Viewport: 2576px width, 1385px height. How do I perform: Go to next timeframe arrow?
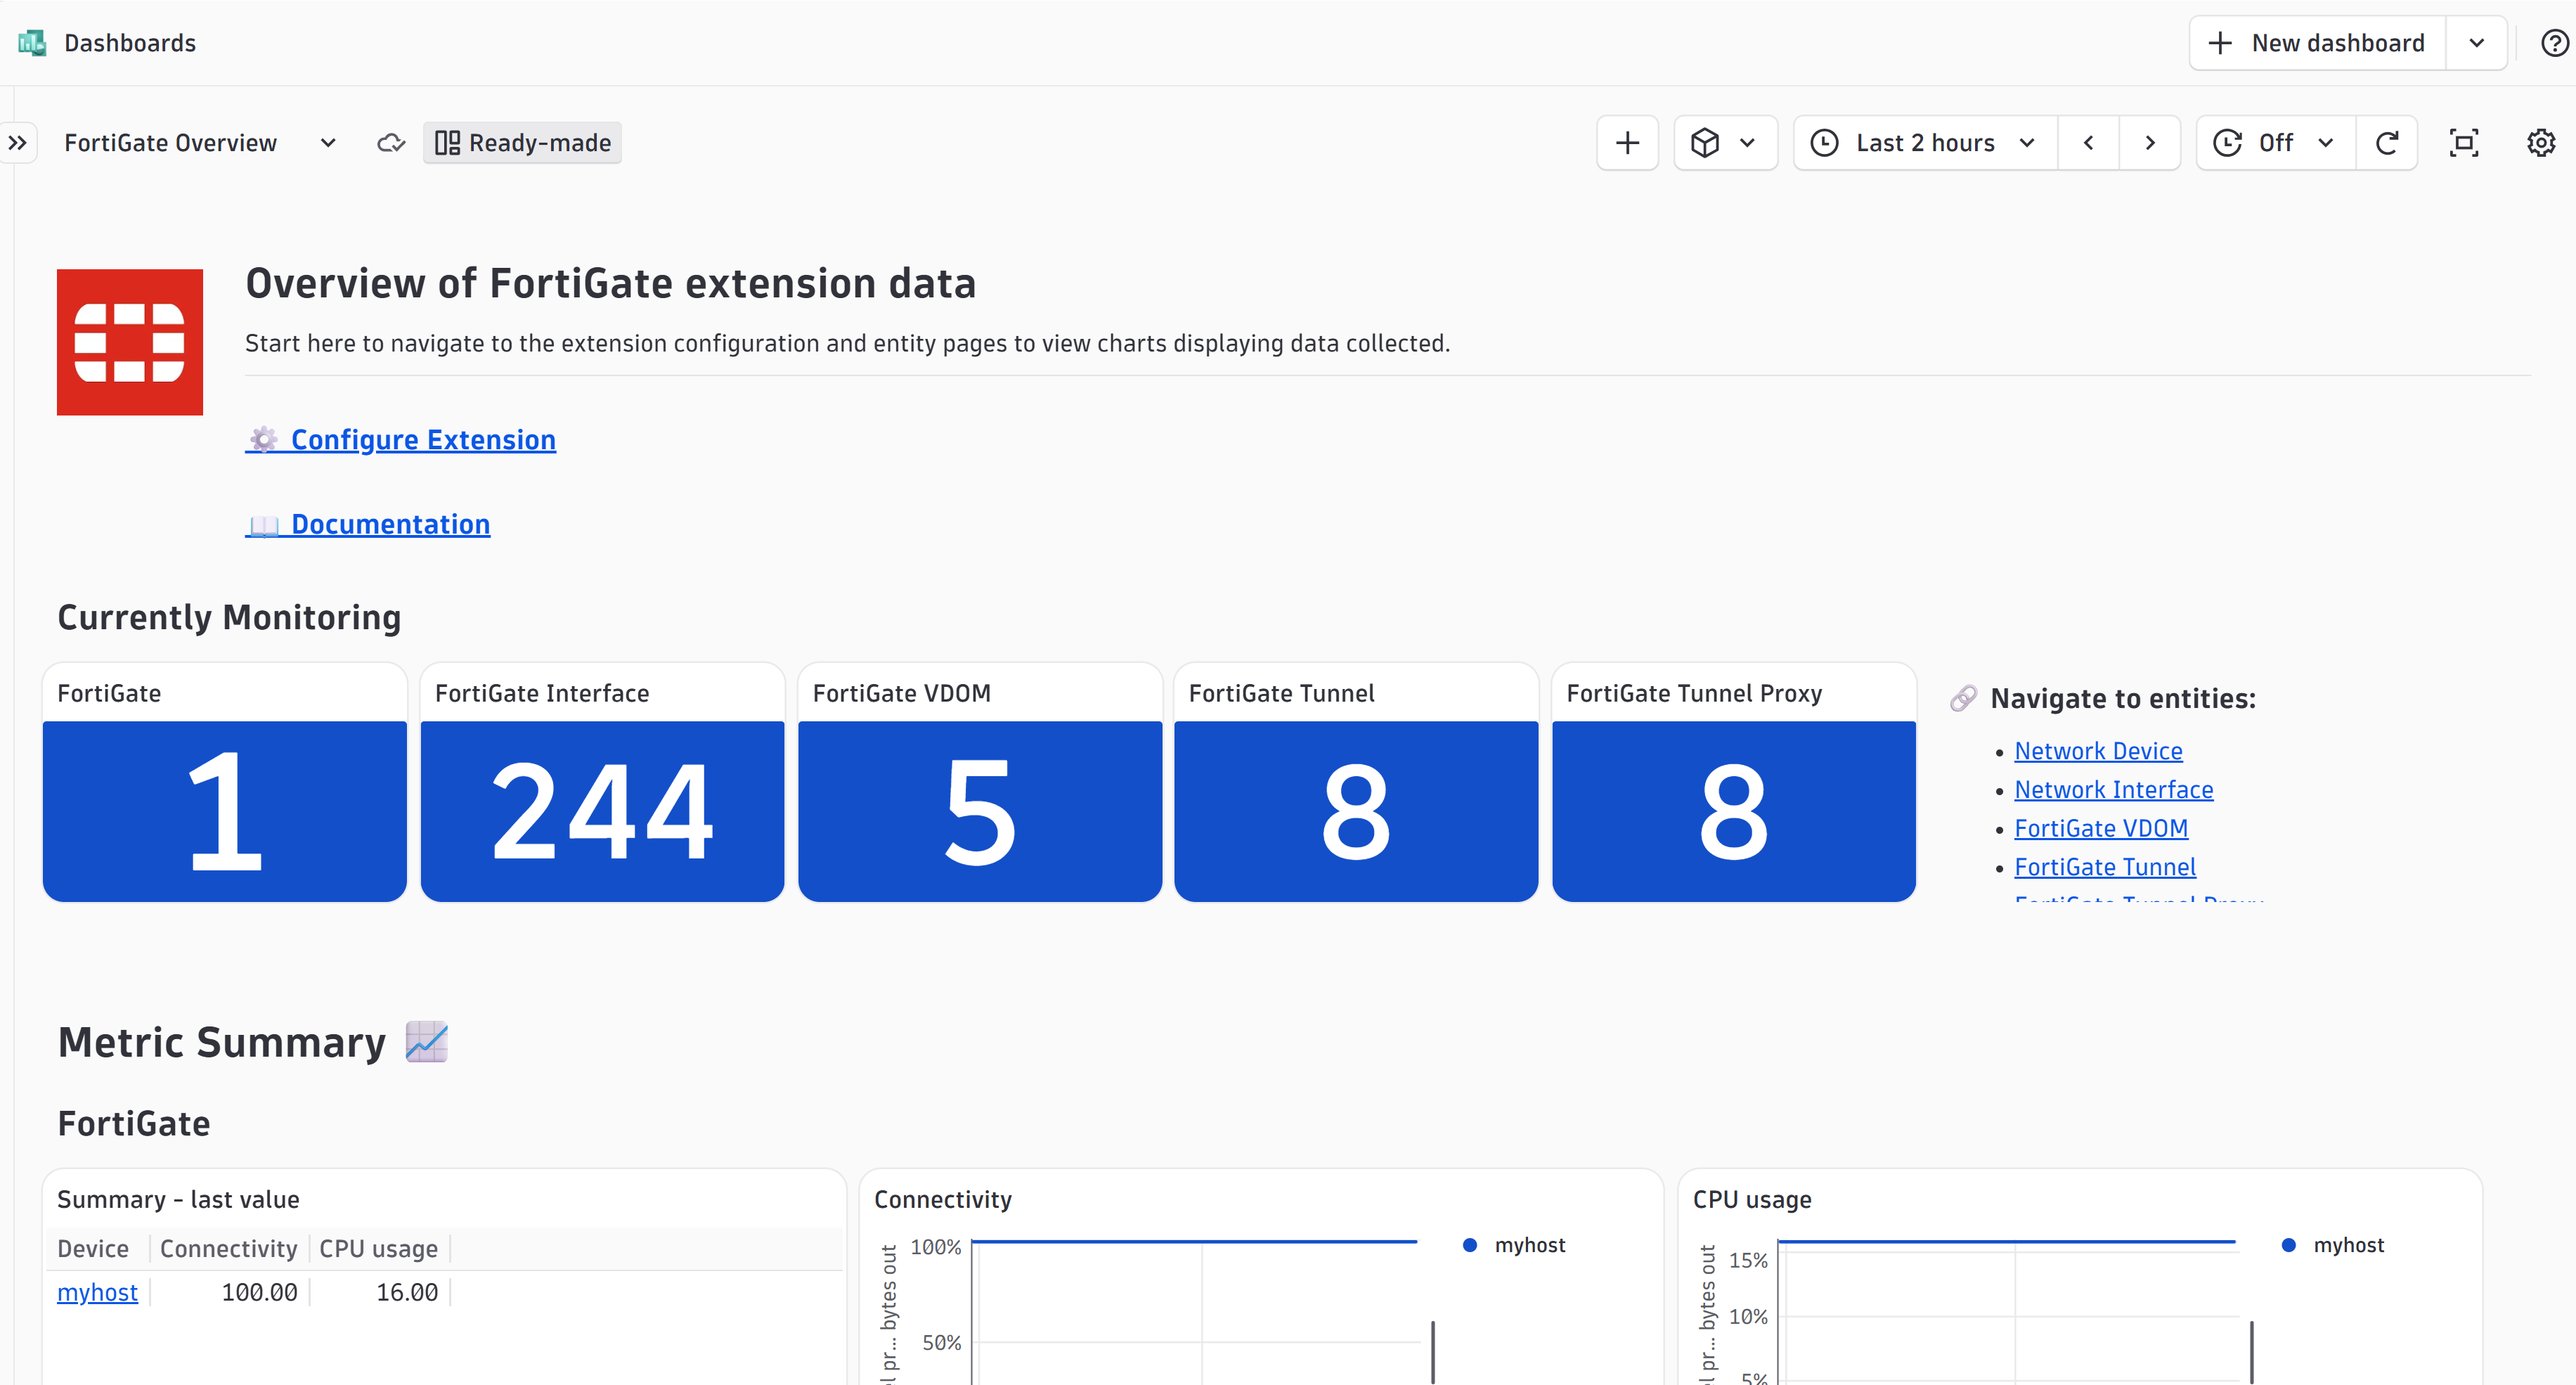pos(2150,143)
